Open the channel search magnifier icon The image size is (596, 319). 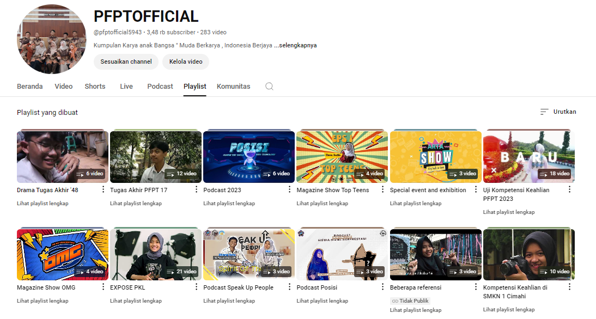tap(269, 86)
